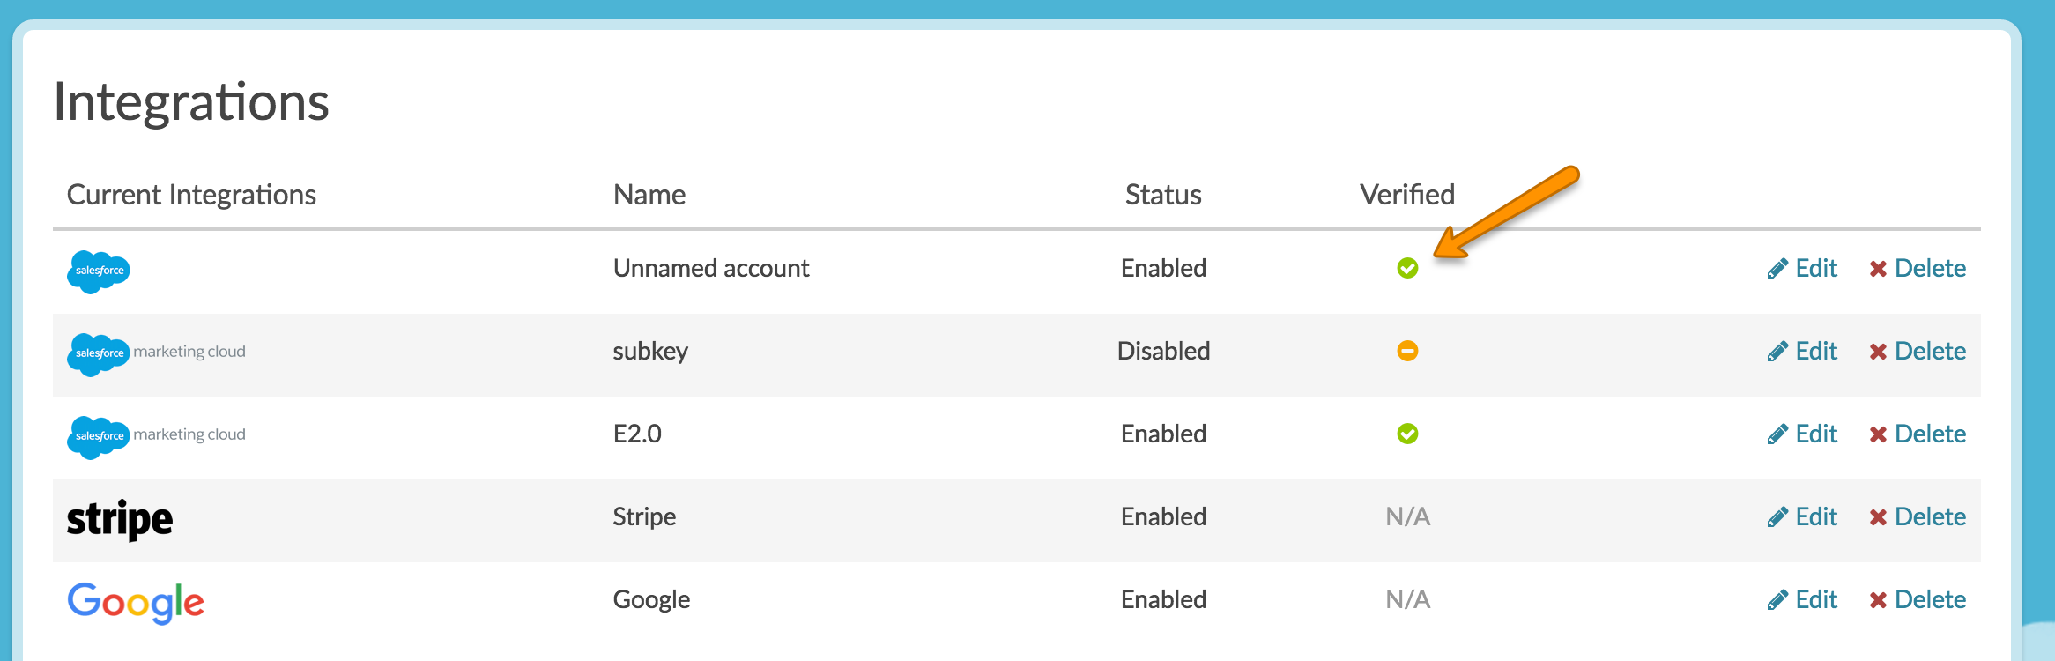
Task: Edit the Stripe integration
Action: (x=1802, y=516)
